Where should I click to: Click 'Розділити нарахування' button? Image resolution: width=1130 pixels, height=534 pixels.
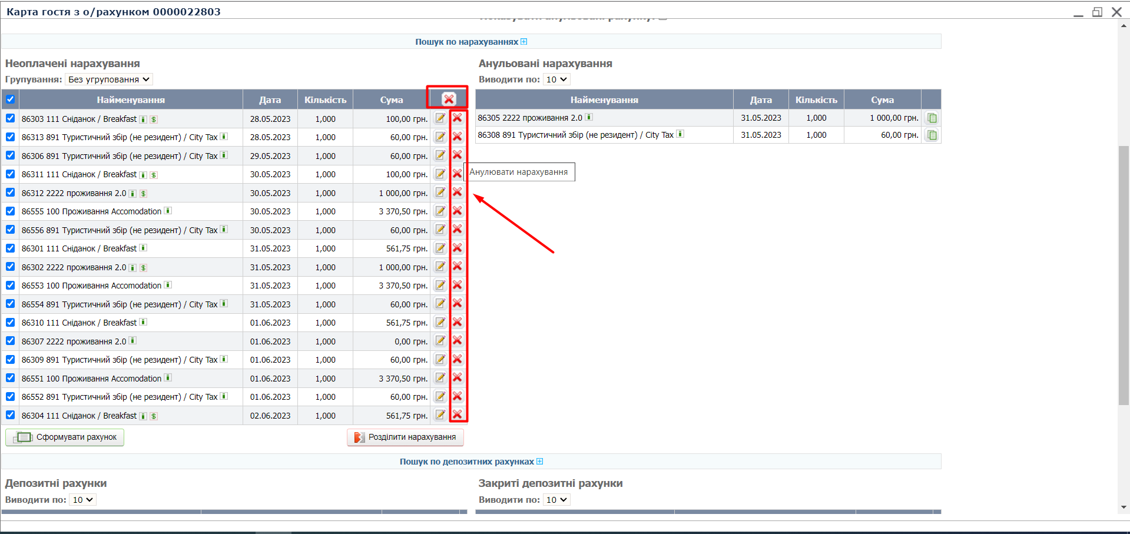click(405, 437)
